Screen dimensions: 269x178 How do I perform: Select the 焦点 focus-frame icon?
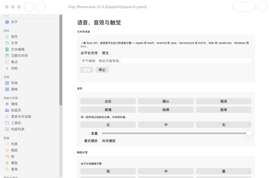[7, 62]
